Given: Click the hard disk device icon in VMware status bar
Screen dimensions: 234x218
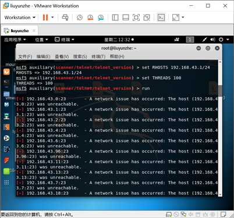Looking at the screenshot, I should [169, 215].
